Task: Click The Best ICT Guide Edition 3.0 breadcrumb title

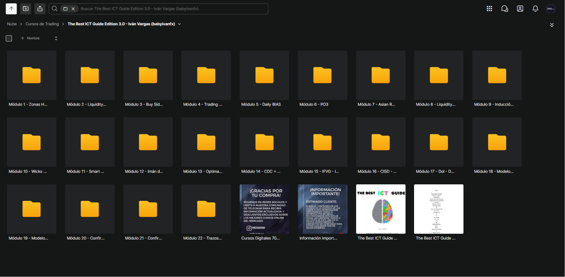Action: (x=121, y=24)
